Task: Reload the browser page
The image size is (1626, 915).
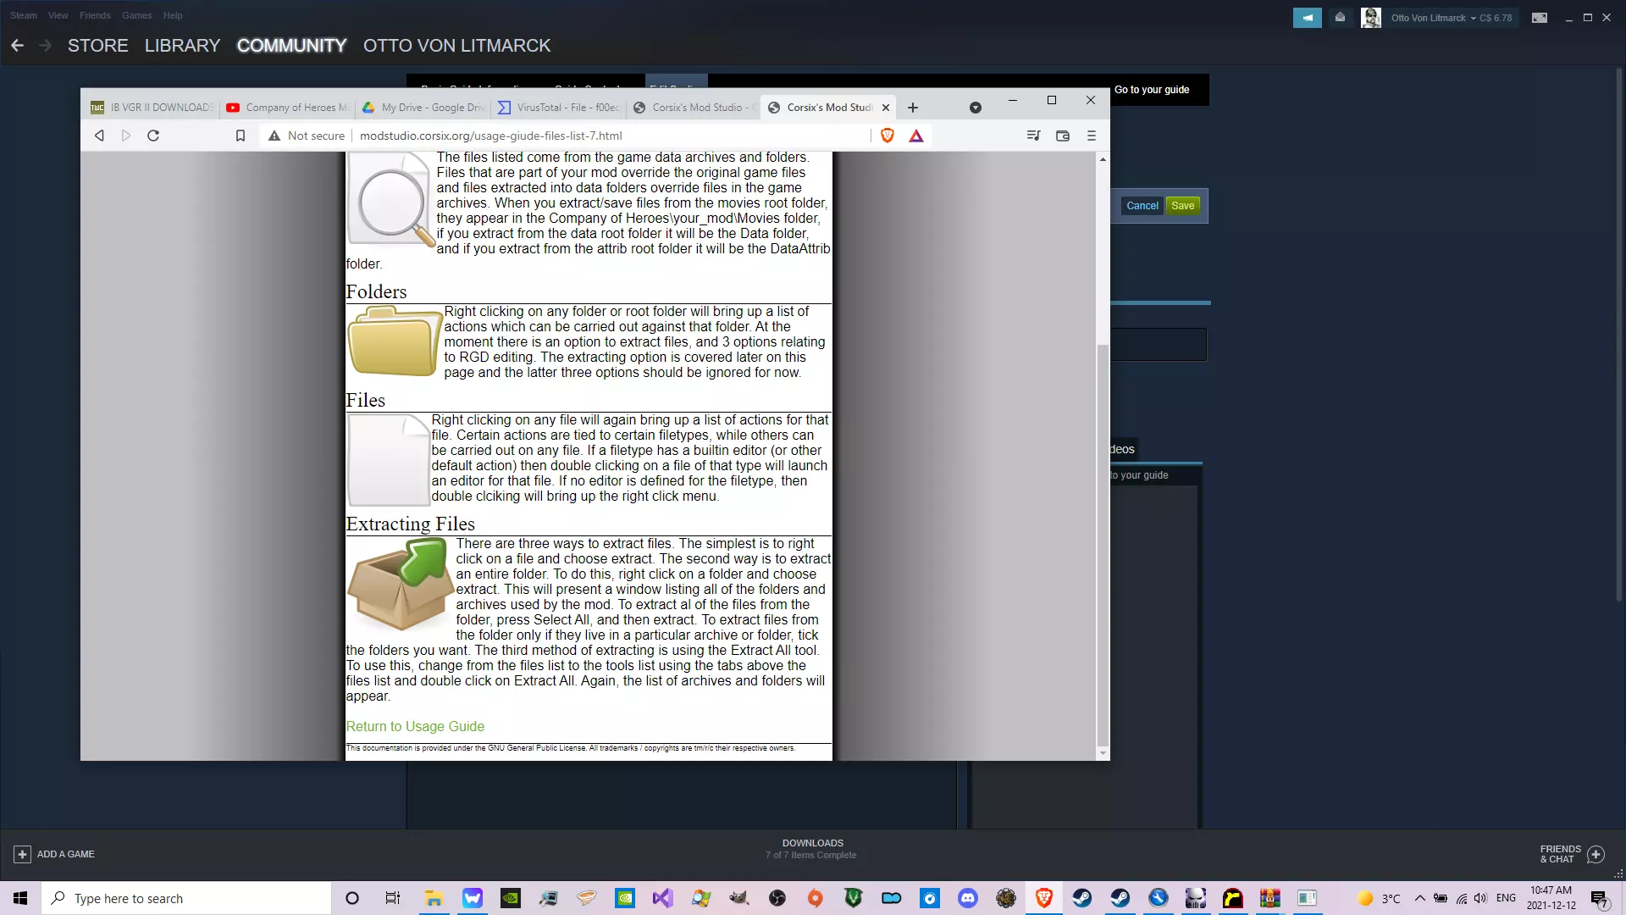Action: (153, 136)
